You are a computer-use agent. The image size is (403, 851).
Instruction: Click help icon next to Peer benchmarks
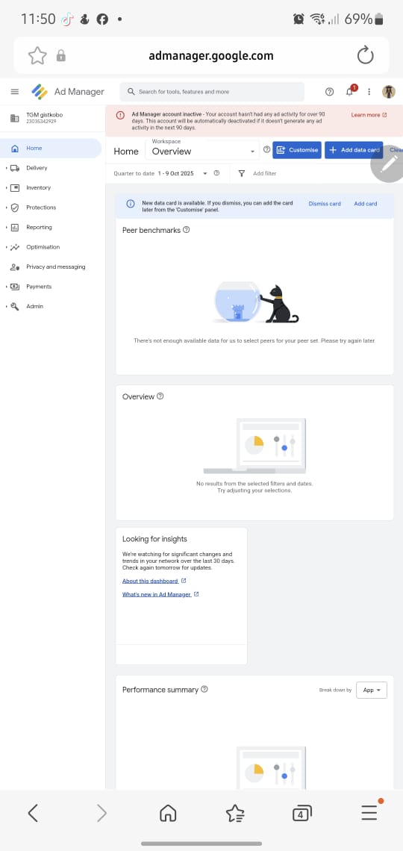pos(186,230)
